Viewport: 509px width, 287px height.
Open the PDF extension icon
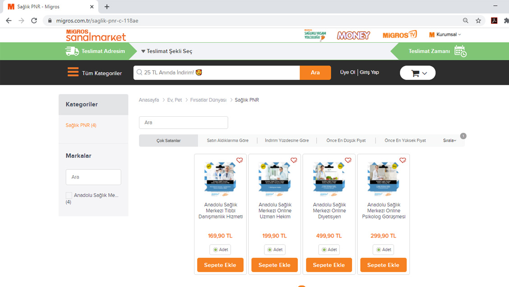tap(494, 21)
